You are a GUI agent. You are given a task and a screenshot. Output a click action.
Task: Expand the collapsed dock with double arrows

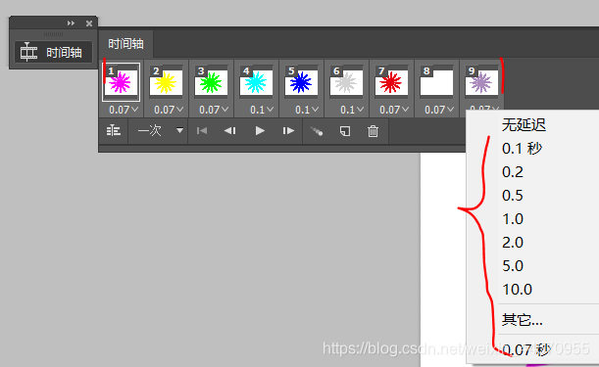tap(71, 23)
